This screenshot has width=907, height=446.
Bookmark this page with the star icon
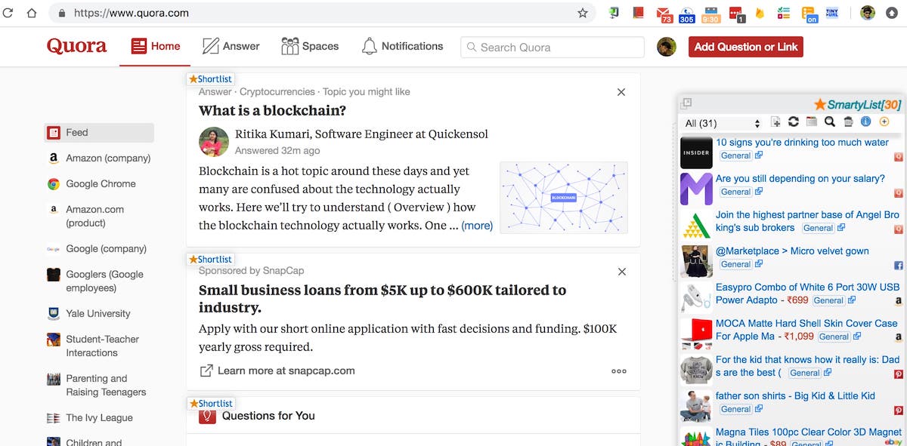(583, 13)
